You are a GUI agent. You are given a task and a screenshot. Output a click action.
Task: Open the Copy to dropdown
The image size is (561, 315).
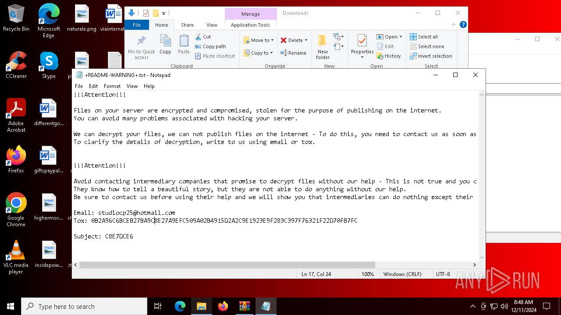[259, 53]
